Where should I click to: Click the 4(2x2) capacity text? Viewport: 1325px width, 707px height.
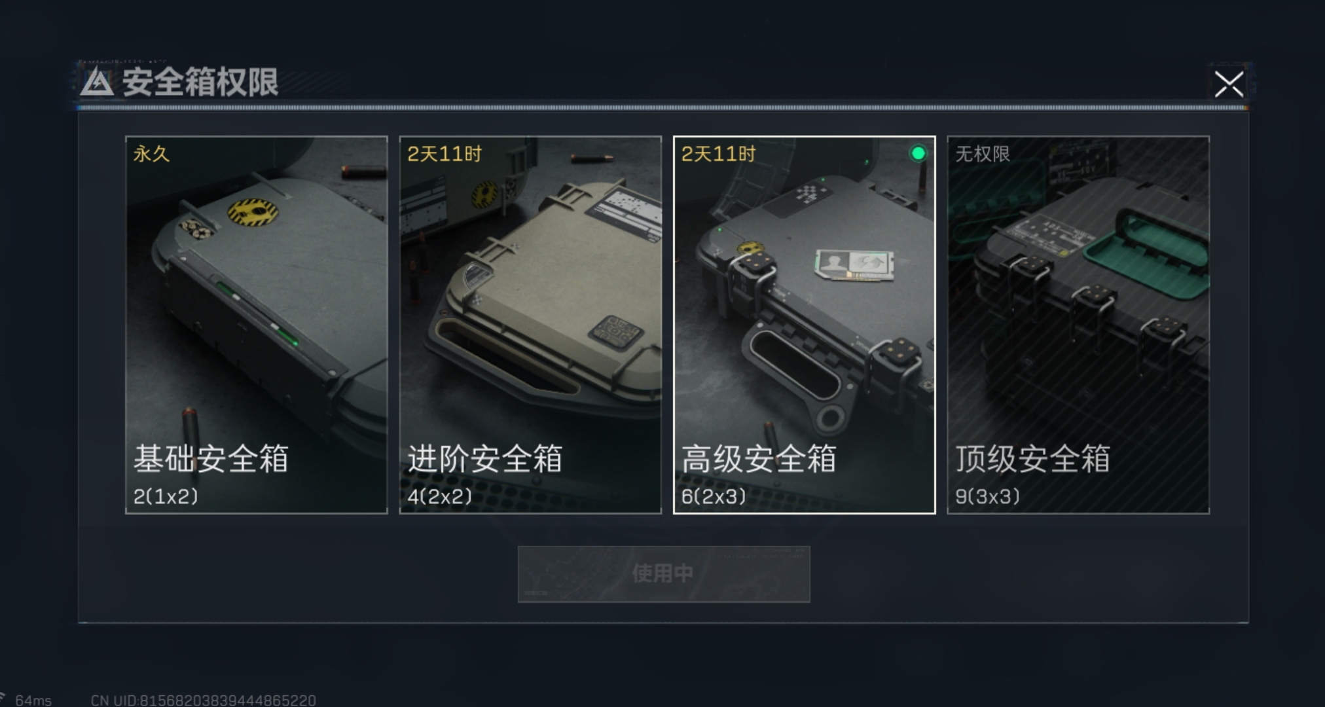pos(439,496)
